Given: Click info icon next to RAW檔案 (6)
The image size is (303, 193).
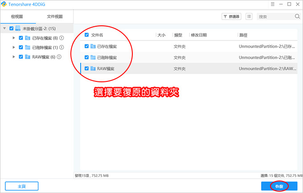Looking at the screenshot, I should click(x=59, y=56).
